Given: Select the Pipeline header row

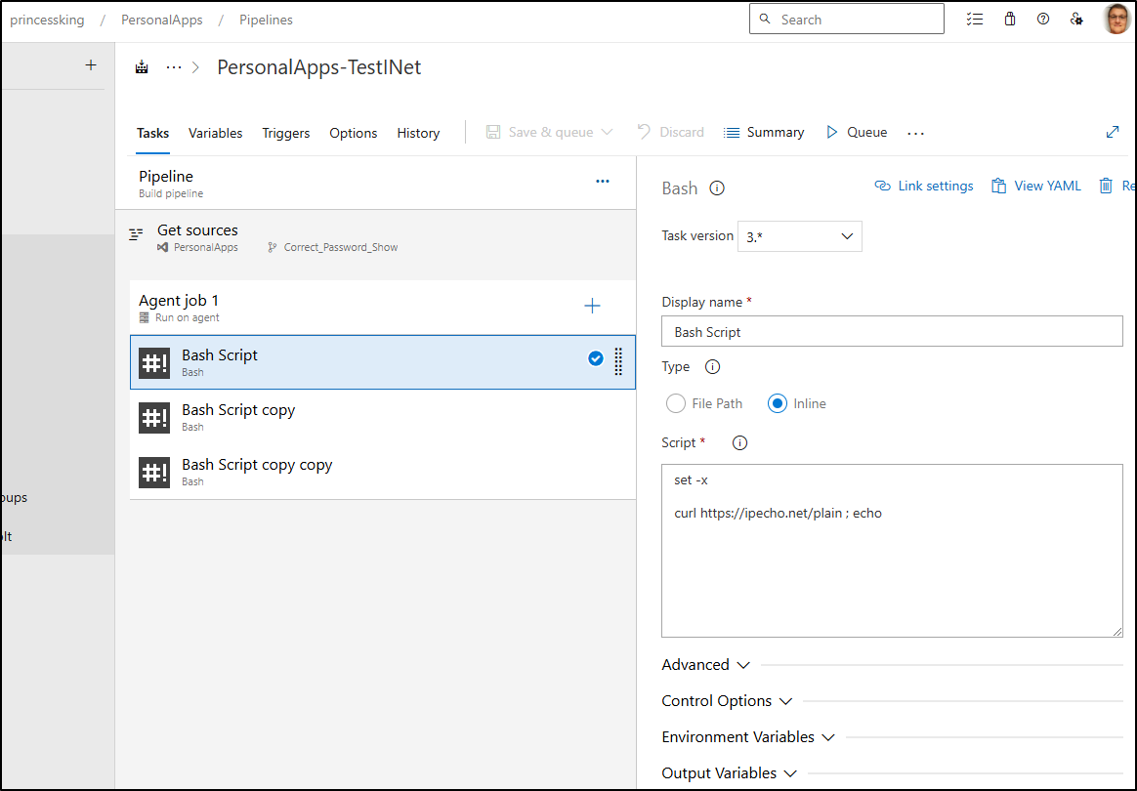Looking at the screenshot, I should [x=376, y=184].
